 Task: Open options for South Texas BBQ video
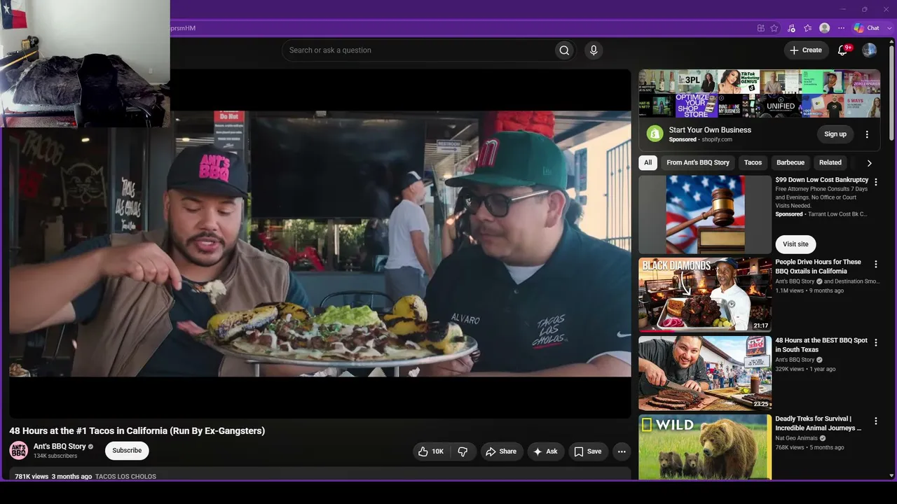[875, 342]
